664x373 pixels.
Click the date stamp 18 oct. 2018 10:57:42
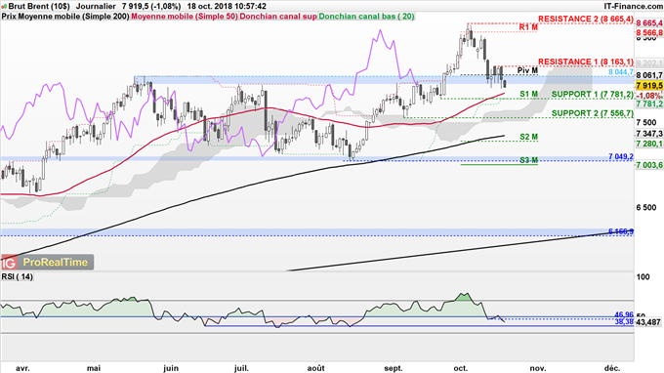[x=227, y=7]
